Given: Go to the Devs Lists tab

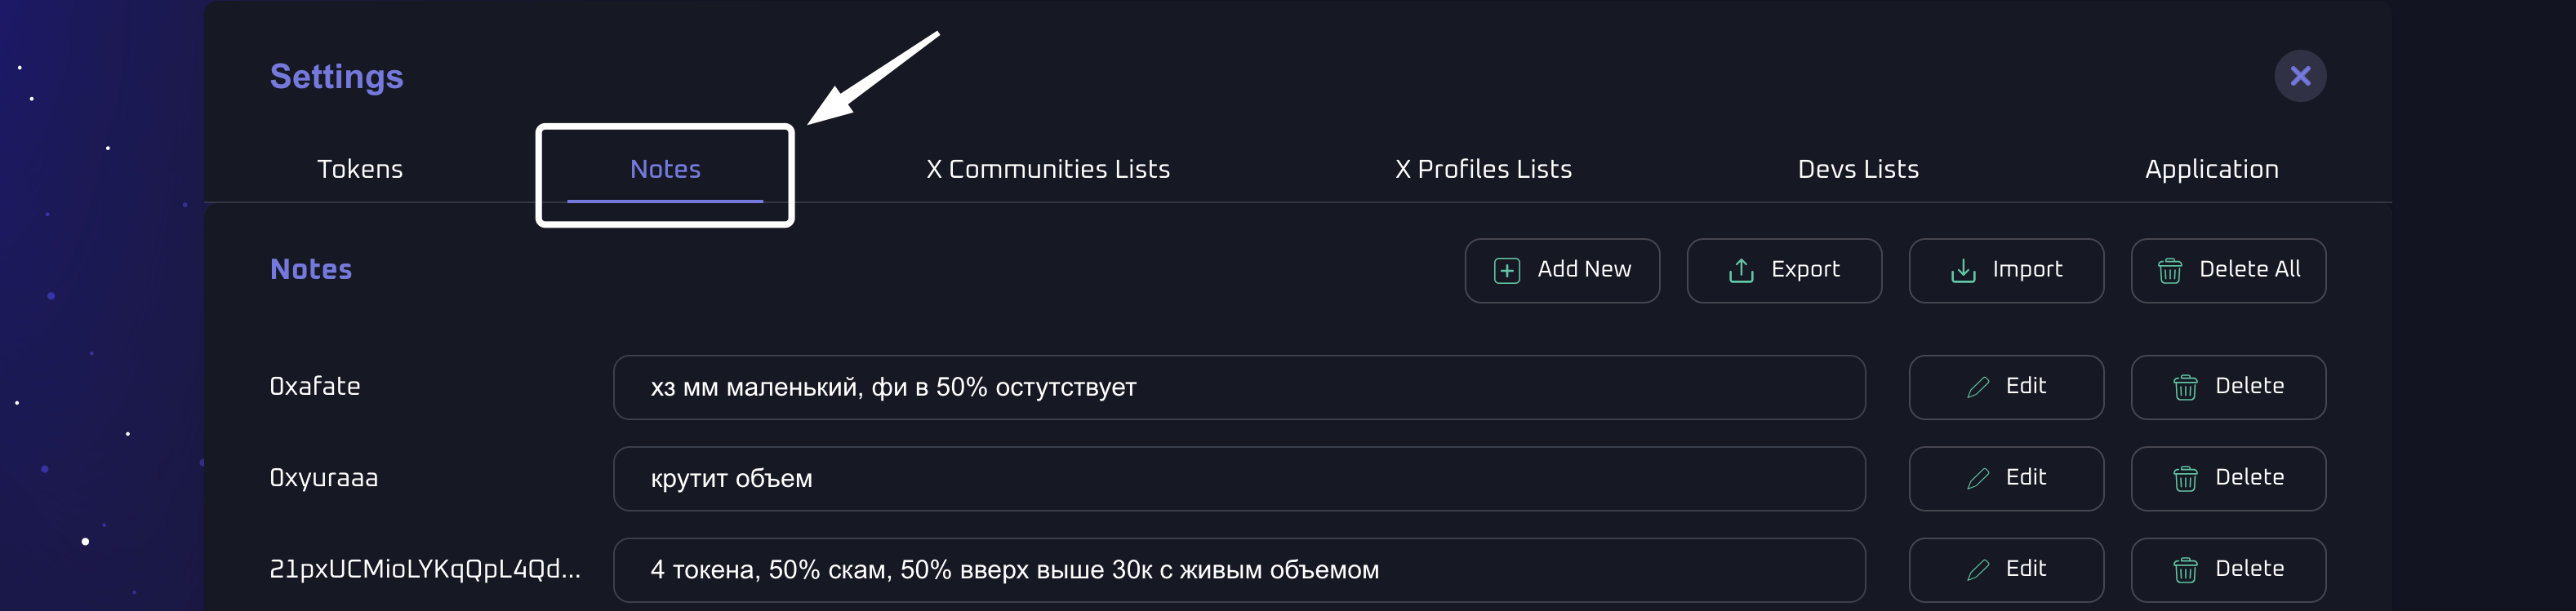Looking at the screenshot, I should pyautogui.click(x=1858, y=170).
